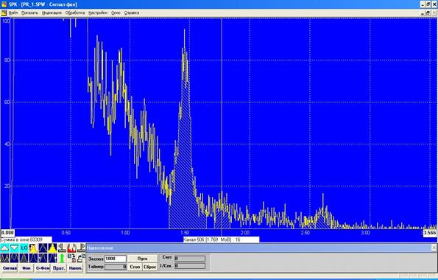Click the Экспоз input field with 1000
The image size is (438, 280).
tap(116, 259)
